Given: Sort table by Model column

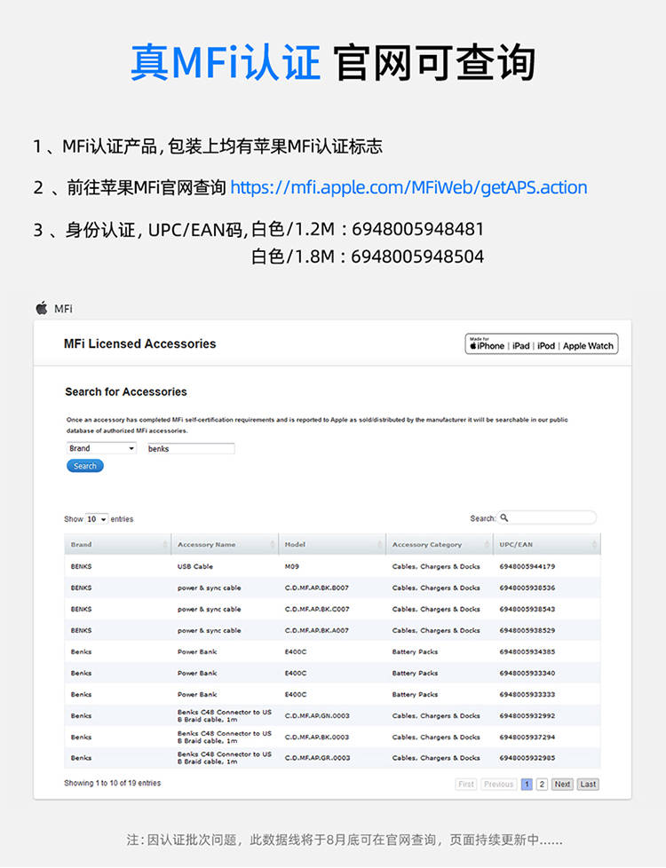Looking at the screenshot, I should [x=331, y=544].
